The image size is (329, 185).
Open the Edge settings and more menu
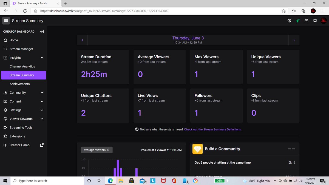[323, 11]
